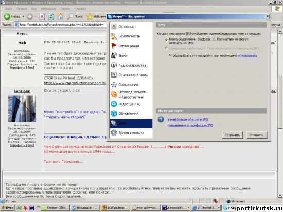Viewport: 283px width, 212px height.
Task: Open the Правка menu in Internet Explorer
Action: 22,9
